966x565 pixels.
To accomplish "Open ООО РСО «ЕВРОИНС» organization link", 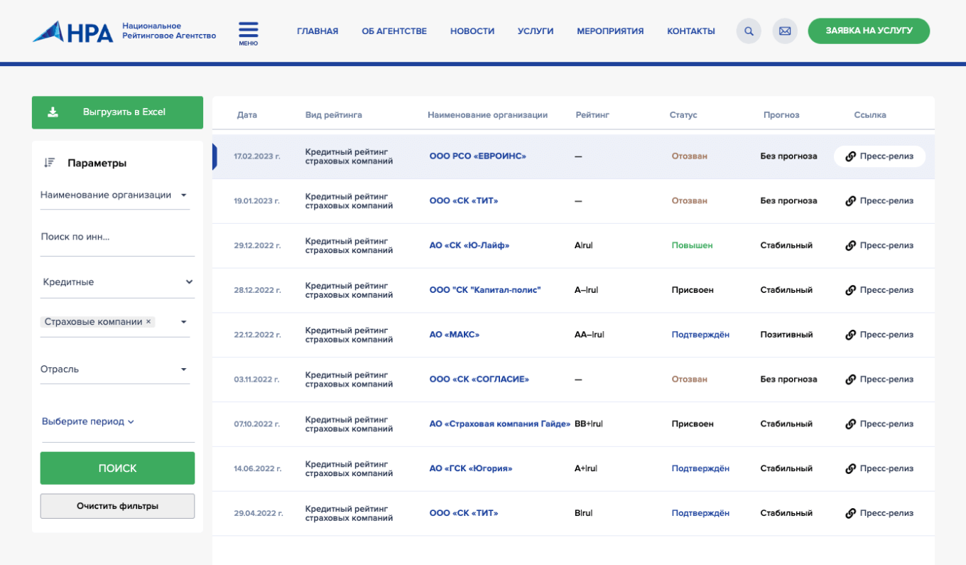I will click(477, 156).
